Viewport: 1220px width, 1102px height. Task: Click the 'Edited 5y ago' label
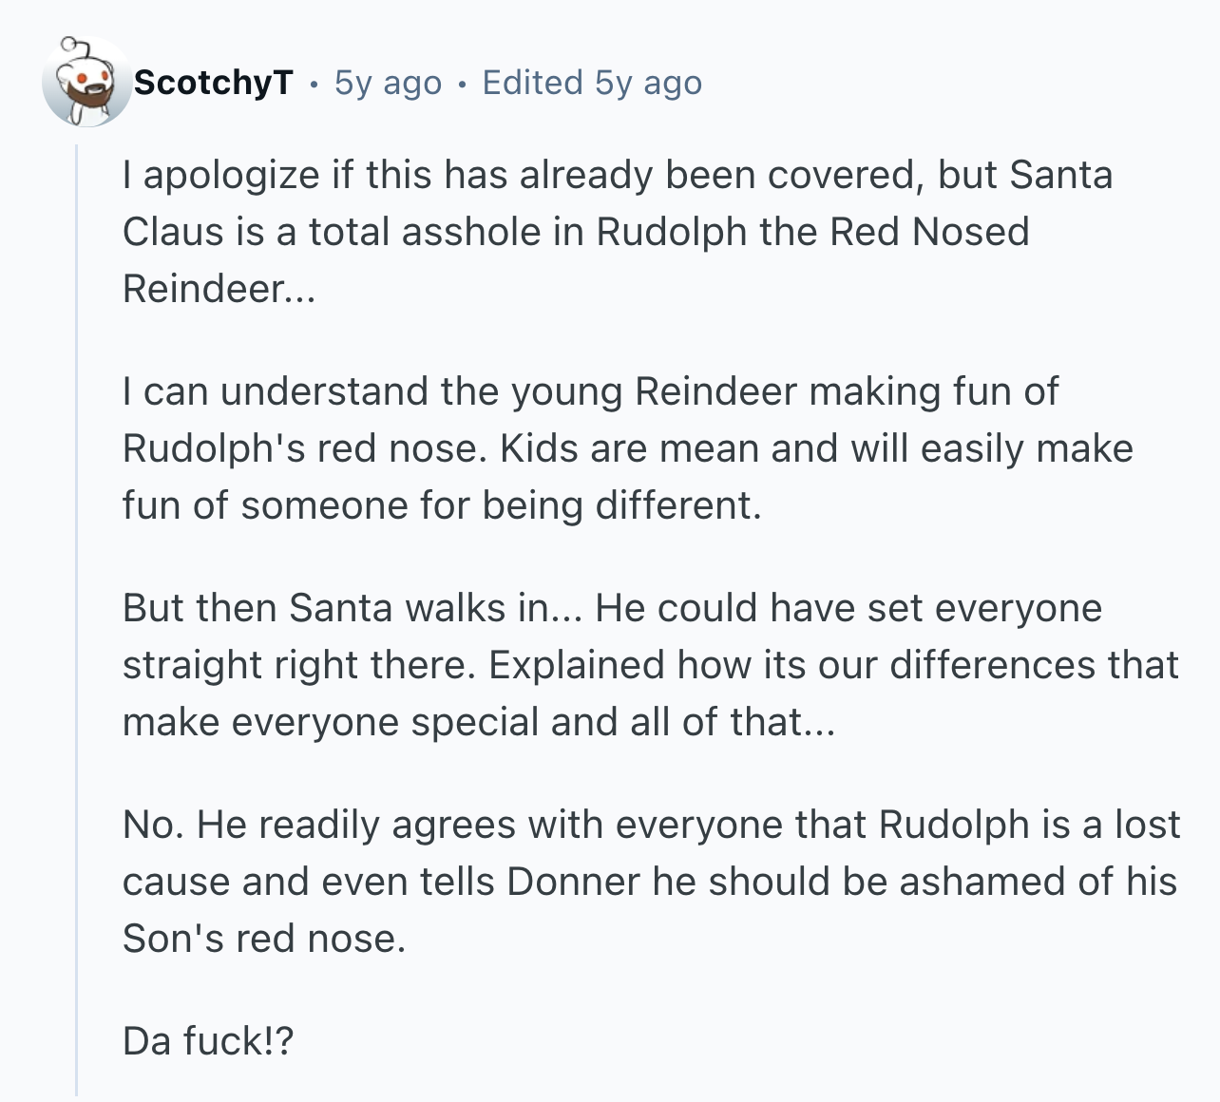(x=592, y=83)
